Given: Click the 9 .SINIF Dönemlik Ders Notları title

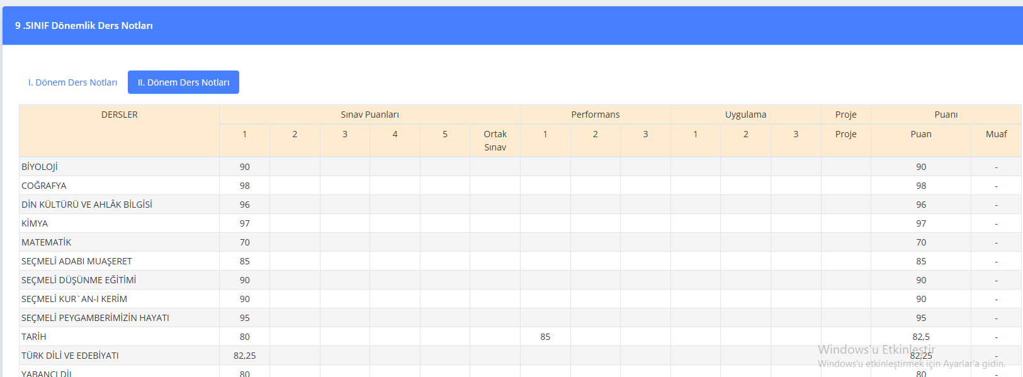Looking at the screenshot, I should (84, 26).
